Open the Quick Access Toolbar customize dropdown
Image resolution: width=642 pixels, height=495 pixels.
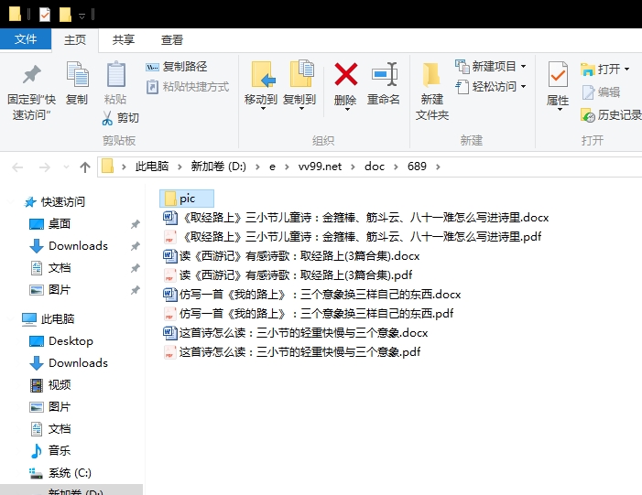[82, 16]
